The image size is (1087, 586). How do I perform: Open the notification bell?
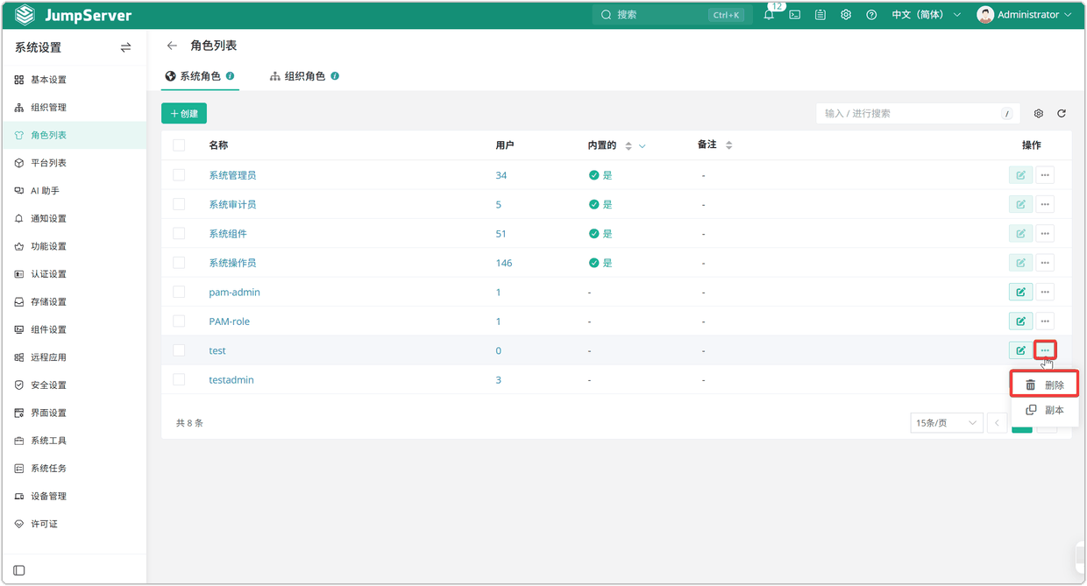[x=769, y=15]
